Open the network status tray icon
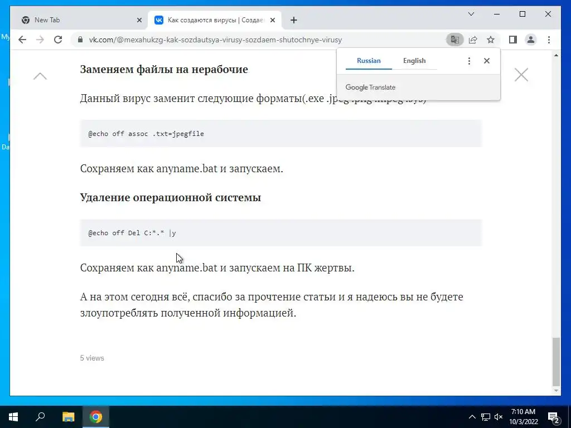This screenshot has width=571, height=428. [486, 417]
